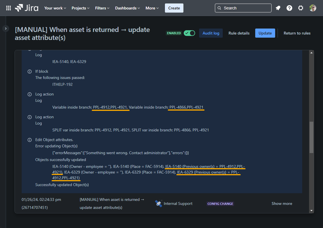Open the user profile avatar
The image size is (323, 228).
(313, 8)
